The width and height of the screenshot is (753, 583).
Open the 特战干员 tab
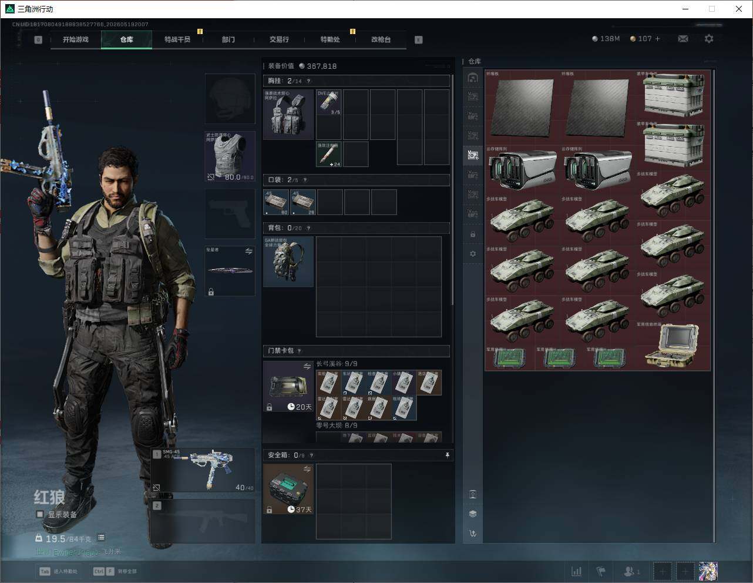click(x=177, y=39)
